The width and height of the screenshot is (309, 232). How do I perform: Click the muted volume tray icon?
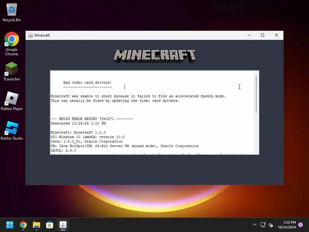click(x=271, y=225)
